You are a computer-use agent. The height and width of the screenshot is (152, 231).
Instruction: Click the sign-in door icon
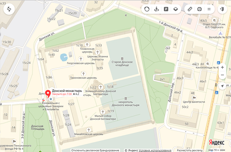click(222, 9)
